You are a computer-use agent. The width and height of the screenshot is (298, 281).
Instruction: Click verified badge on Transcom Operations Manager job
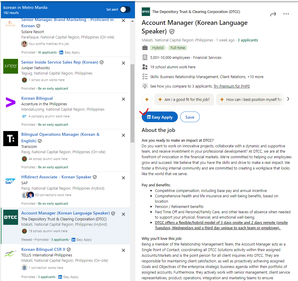40,141
